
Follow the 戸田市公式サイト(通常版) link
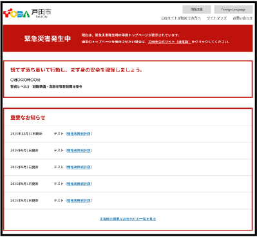pos(169,42)
